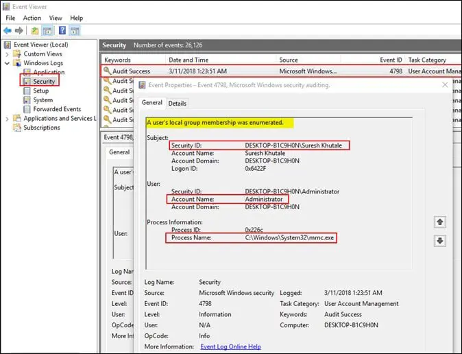Open the Event Log Online Help link
462x354 pixels.
[x=230, y=347]
